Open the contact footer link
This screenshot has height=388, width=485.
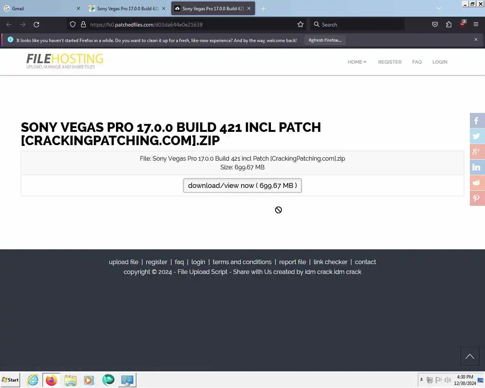(365, 262)
